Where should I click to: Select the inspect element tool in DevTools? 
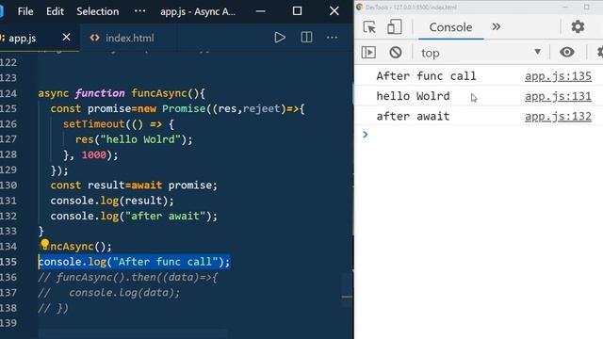click(369, 27)
